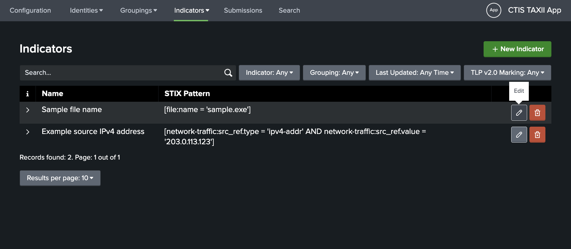The height and width of the screenshot is (249, 571).
Task: Open the Grouping: Any filter dropdown
Action: pyautogui.click(x=334, y=73)
